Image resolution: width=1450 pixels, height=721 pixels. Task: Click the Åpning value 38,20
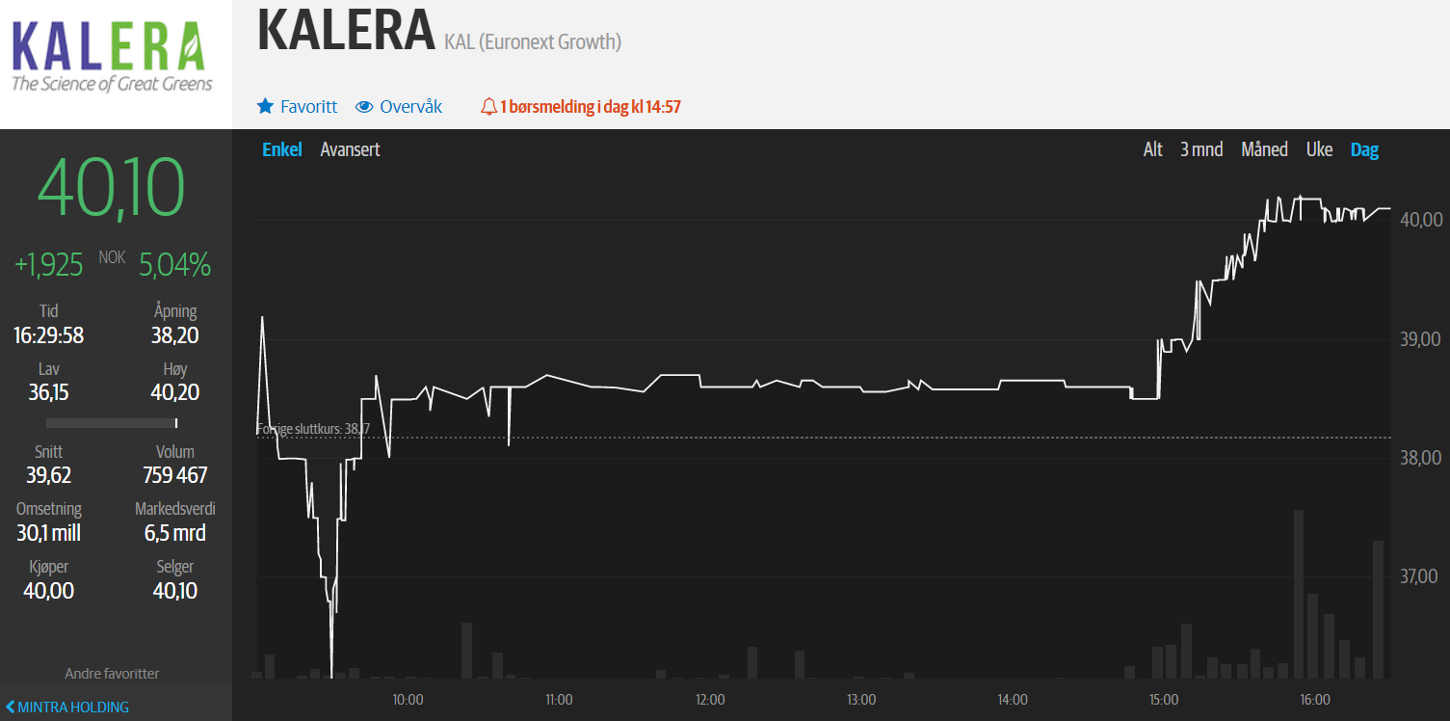[175, 335]
